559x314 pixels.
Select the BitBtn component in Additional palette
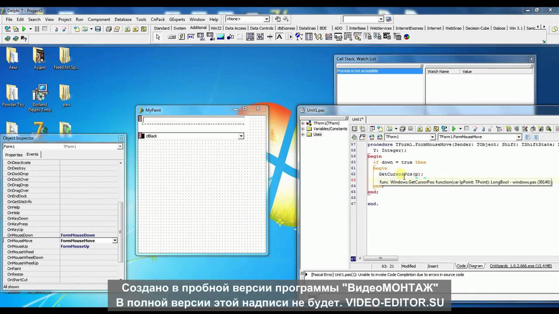[x=172, y=37]
